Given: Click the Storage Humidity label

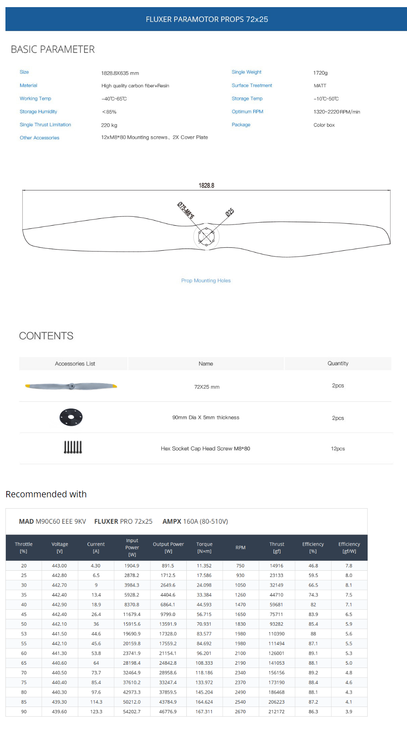Looking at the screenshot, I should click(x=38, y=112).
